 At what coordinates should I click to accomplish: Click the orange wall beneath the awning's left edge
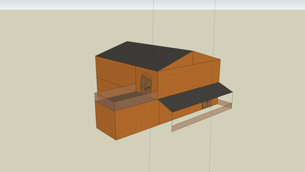pyautogui.click(x=165, y=114)
